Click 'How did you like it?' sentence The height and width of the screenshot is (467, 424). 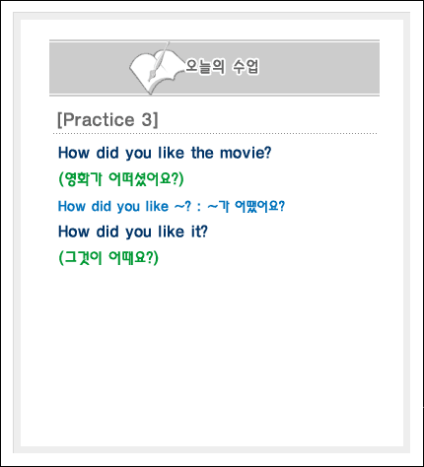pos(133,232)
